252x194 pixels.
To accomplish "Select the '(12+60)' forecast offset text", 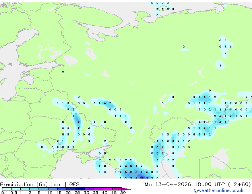I will coord(239,184).
